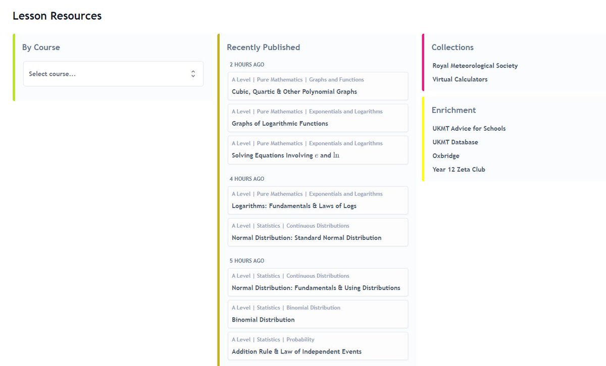Click the Collections panel heading

coord(452,47)
